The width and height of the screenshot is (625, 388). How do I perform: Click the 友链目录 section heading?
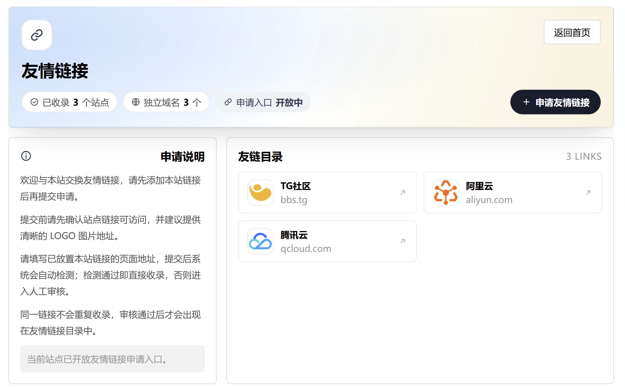pos(260,157)
